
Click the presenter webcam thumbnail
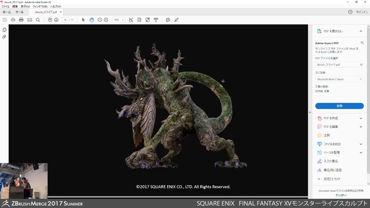pos(24,181)
